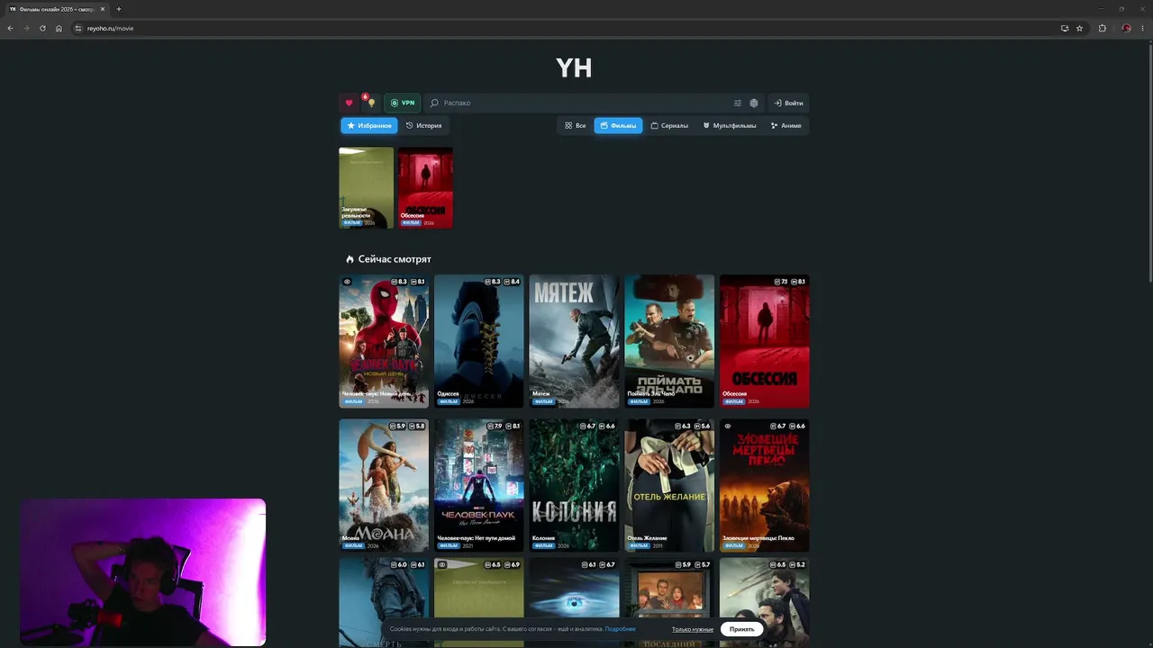Open Человек-паук: Новый день poster

pos(384,341)
